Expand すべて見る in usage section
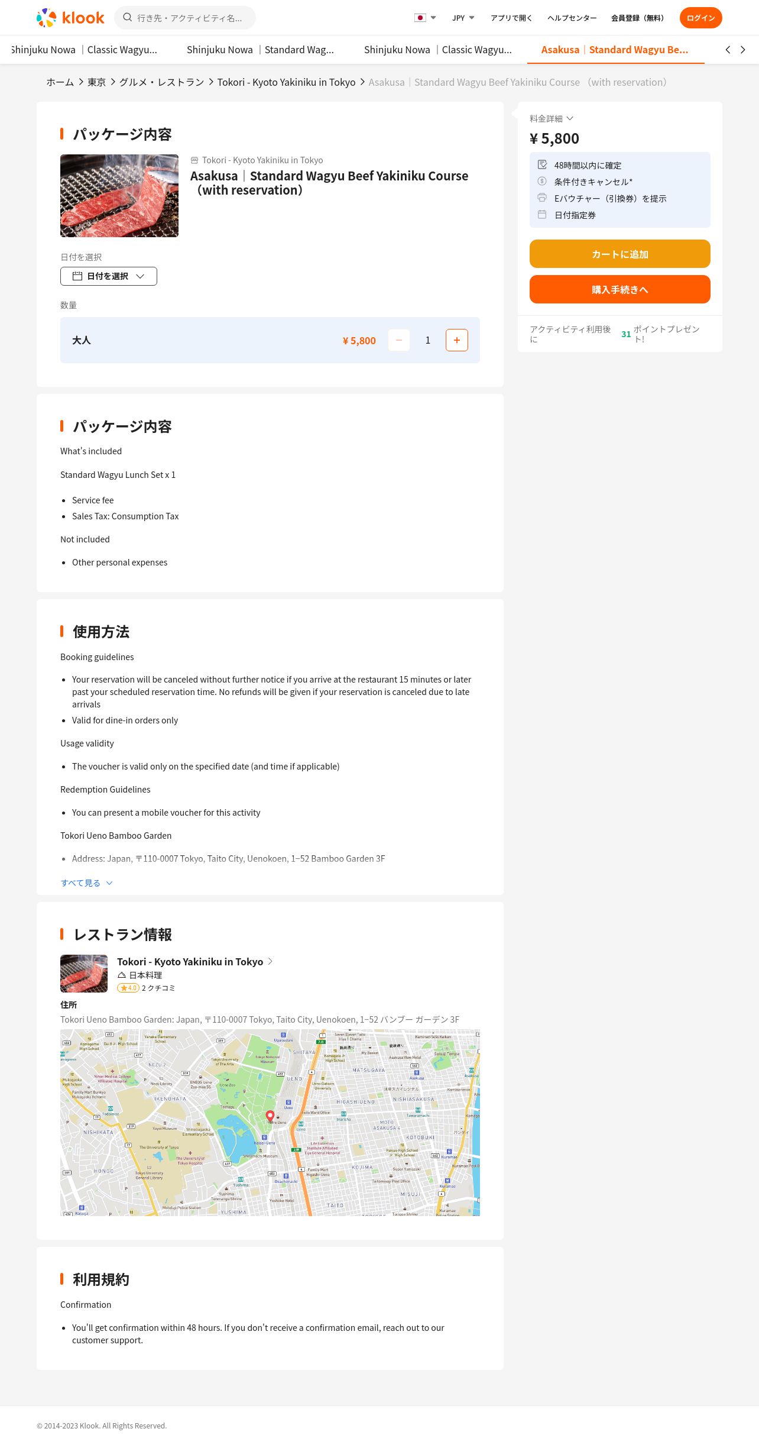 point(87,883)
